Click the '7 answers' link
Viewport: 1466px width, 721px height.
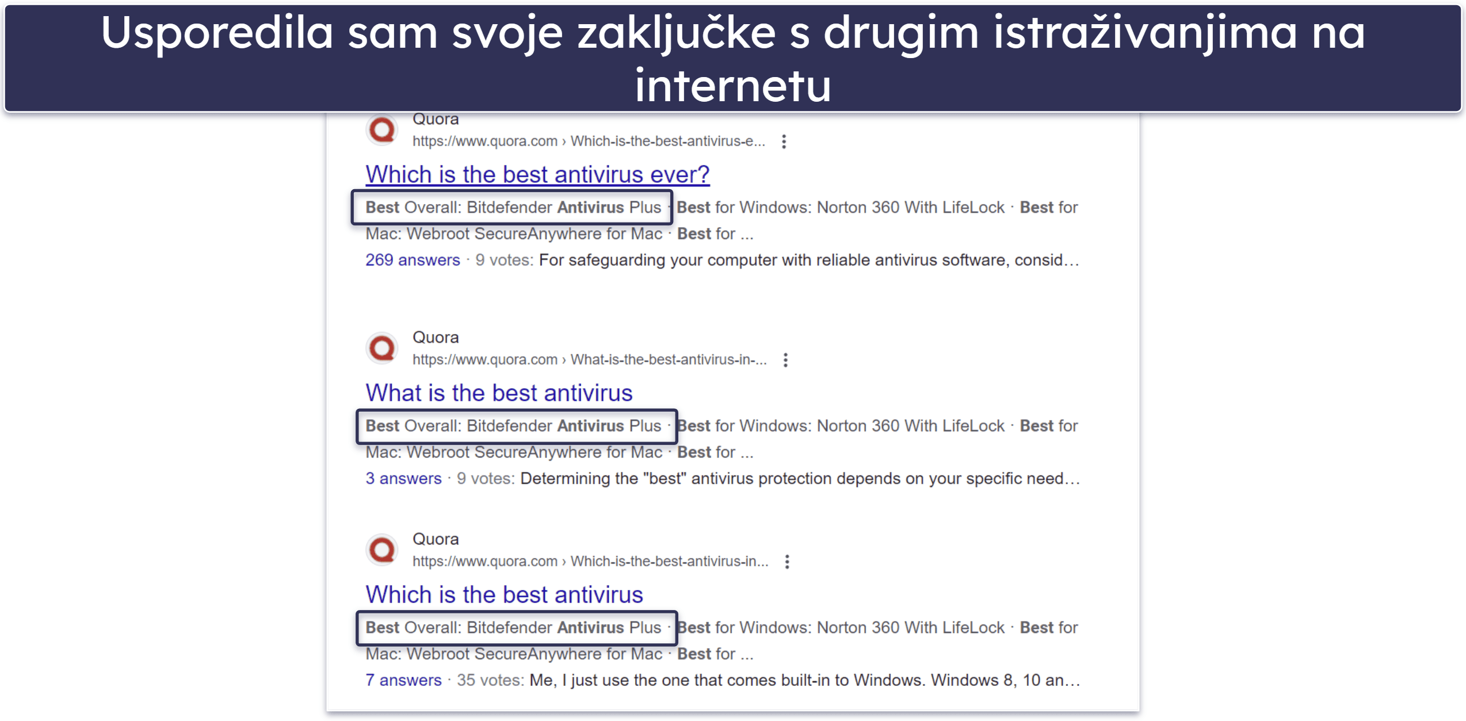click(403, 680)
